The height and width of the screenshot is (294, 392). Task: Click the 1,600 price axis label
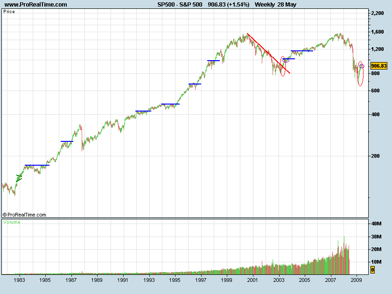pyautogui.click(x=378, y=32)
